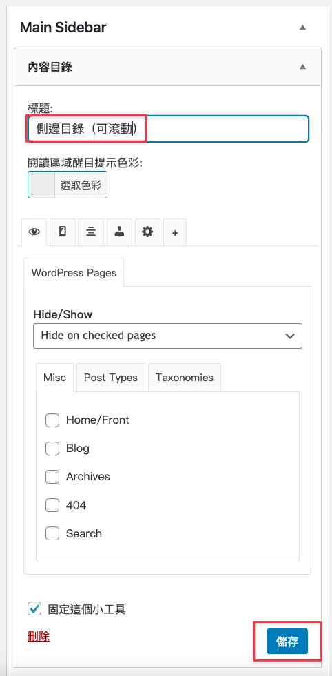Switch to the Taxonomies tab

click(185, 378)
